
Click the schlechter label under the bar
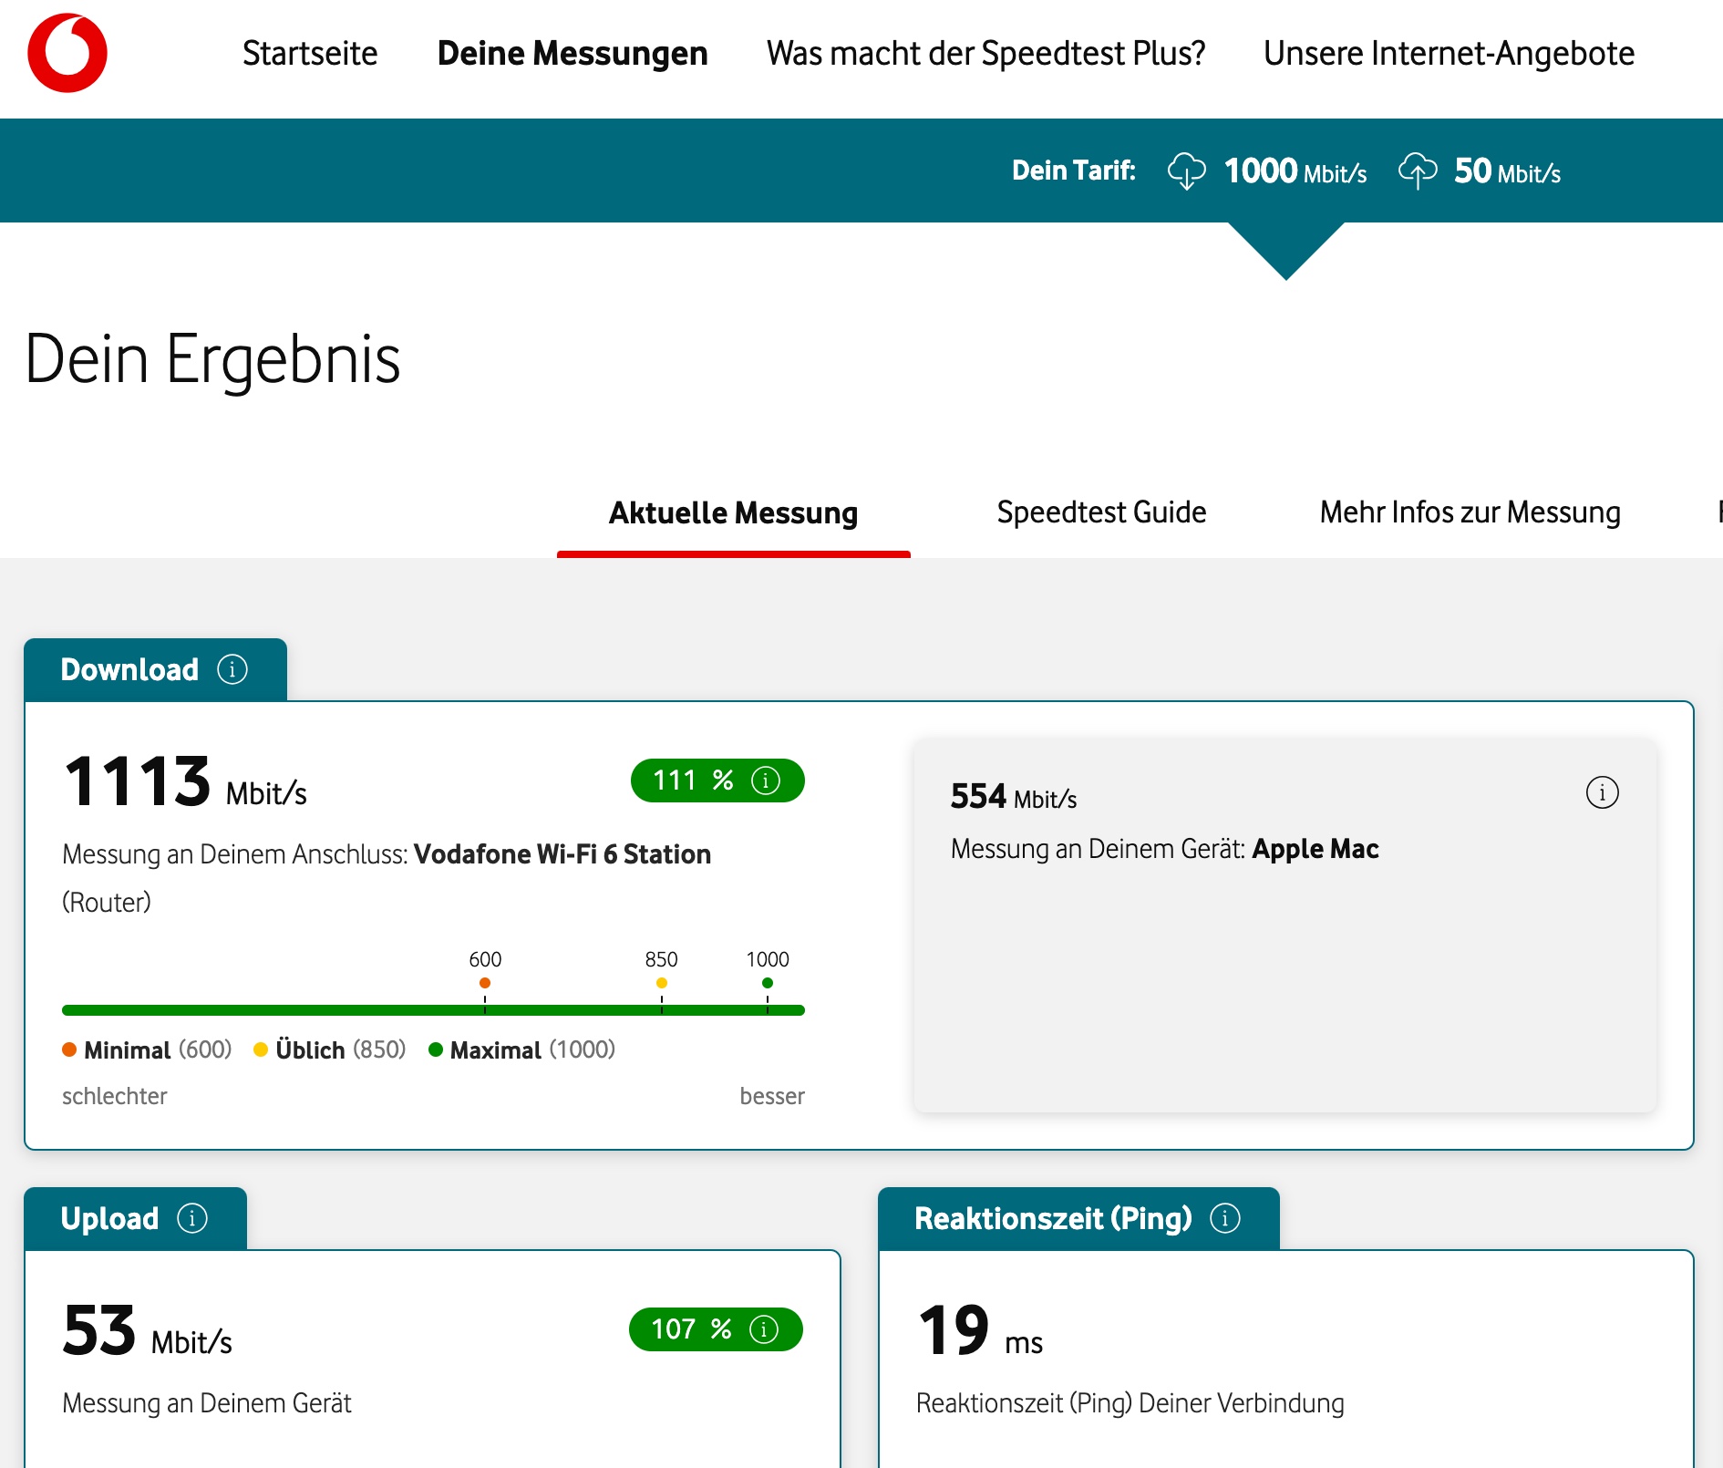tap(115, 1096)
